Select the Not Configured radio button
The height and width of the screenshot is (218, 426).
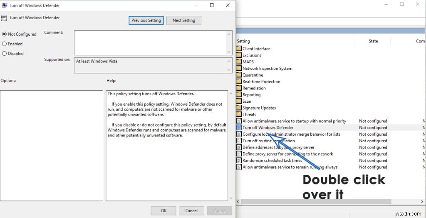click(x=4, y=34)
